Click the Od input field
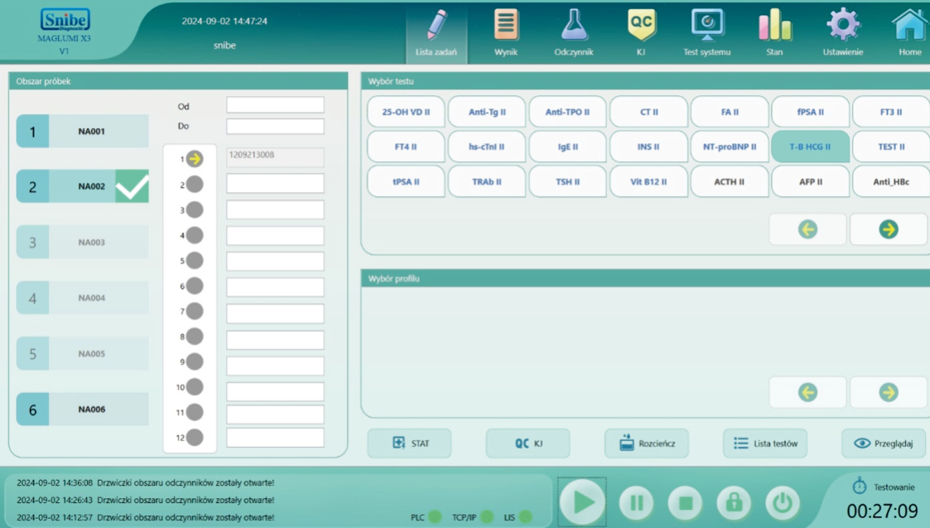 click(275, 105)
